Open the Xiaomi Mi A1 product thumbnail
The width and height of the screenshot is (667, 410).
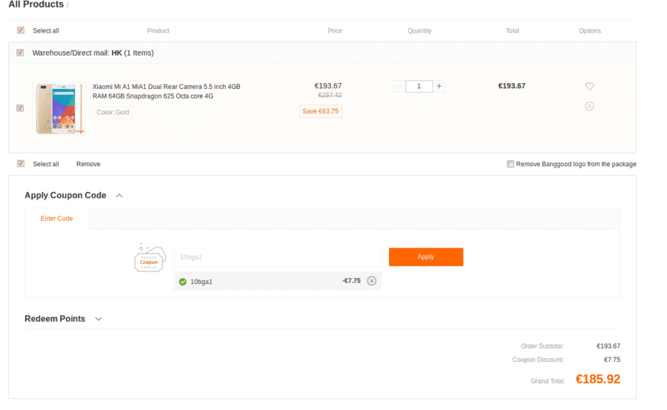tap(59, 108)
